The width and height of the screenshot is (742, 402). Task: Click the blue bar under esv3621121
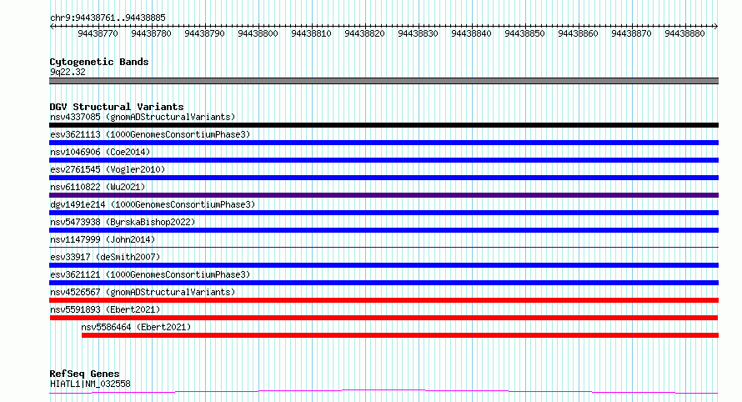[x=384, y=283]
